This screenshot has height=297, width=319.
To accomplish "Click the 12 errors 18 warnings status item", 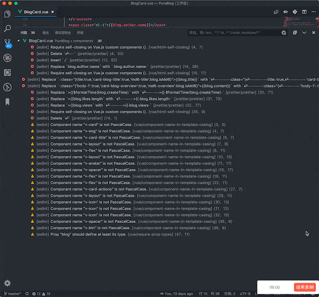I will [41, 293].
